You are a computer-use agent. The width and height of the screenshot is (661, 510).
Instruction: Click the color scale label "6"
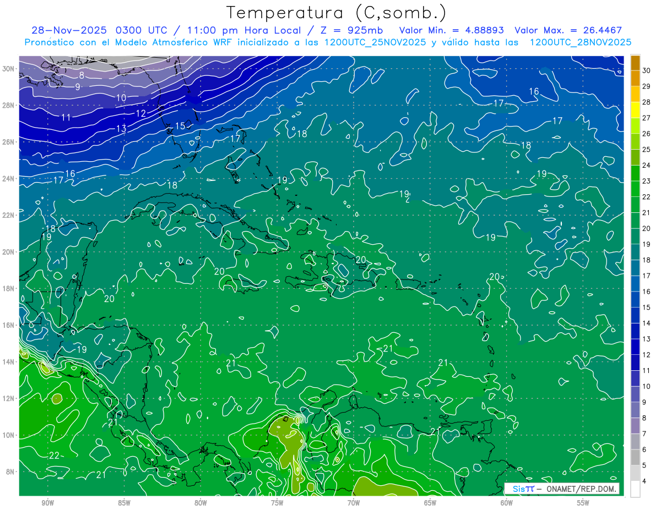coord(644,449)
